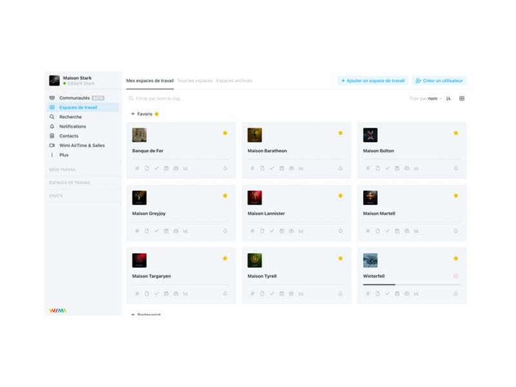Open the camera icon on Winterfell card
The height and width of the screenshot is (387, 516).
click(407, 293)
